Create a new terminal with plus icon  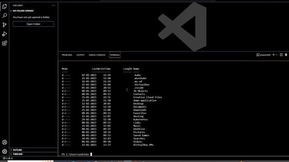[x=274, y=55]
